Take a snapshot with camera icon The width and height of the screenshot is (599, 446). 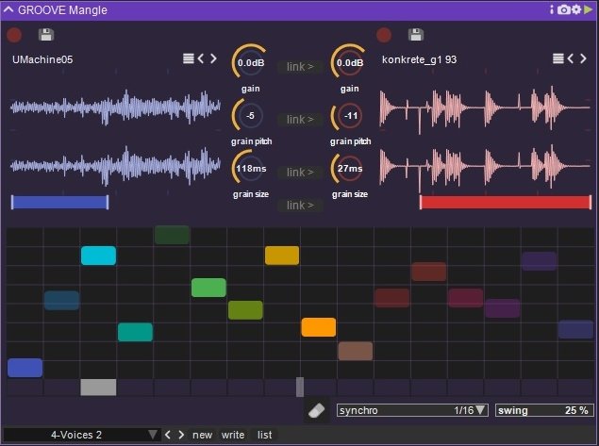[x=563, y=9]
